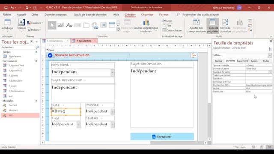
Task: Open the Données externes tab
Action: 56,15
